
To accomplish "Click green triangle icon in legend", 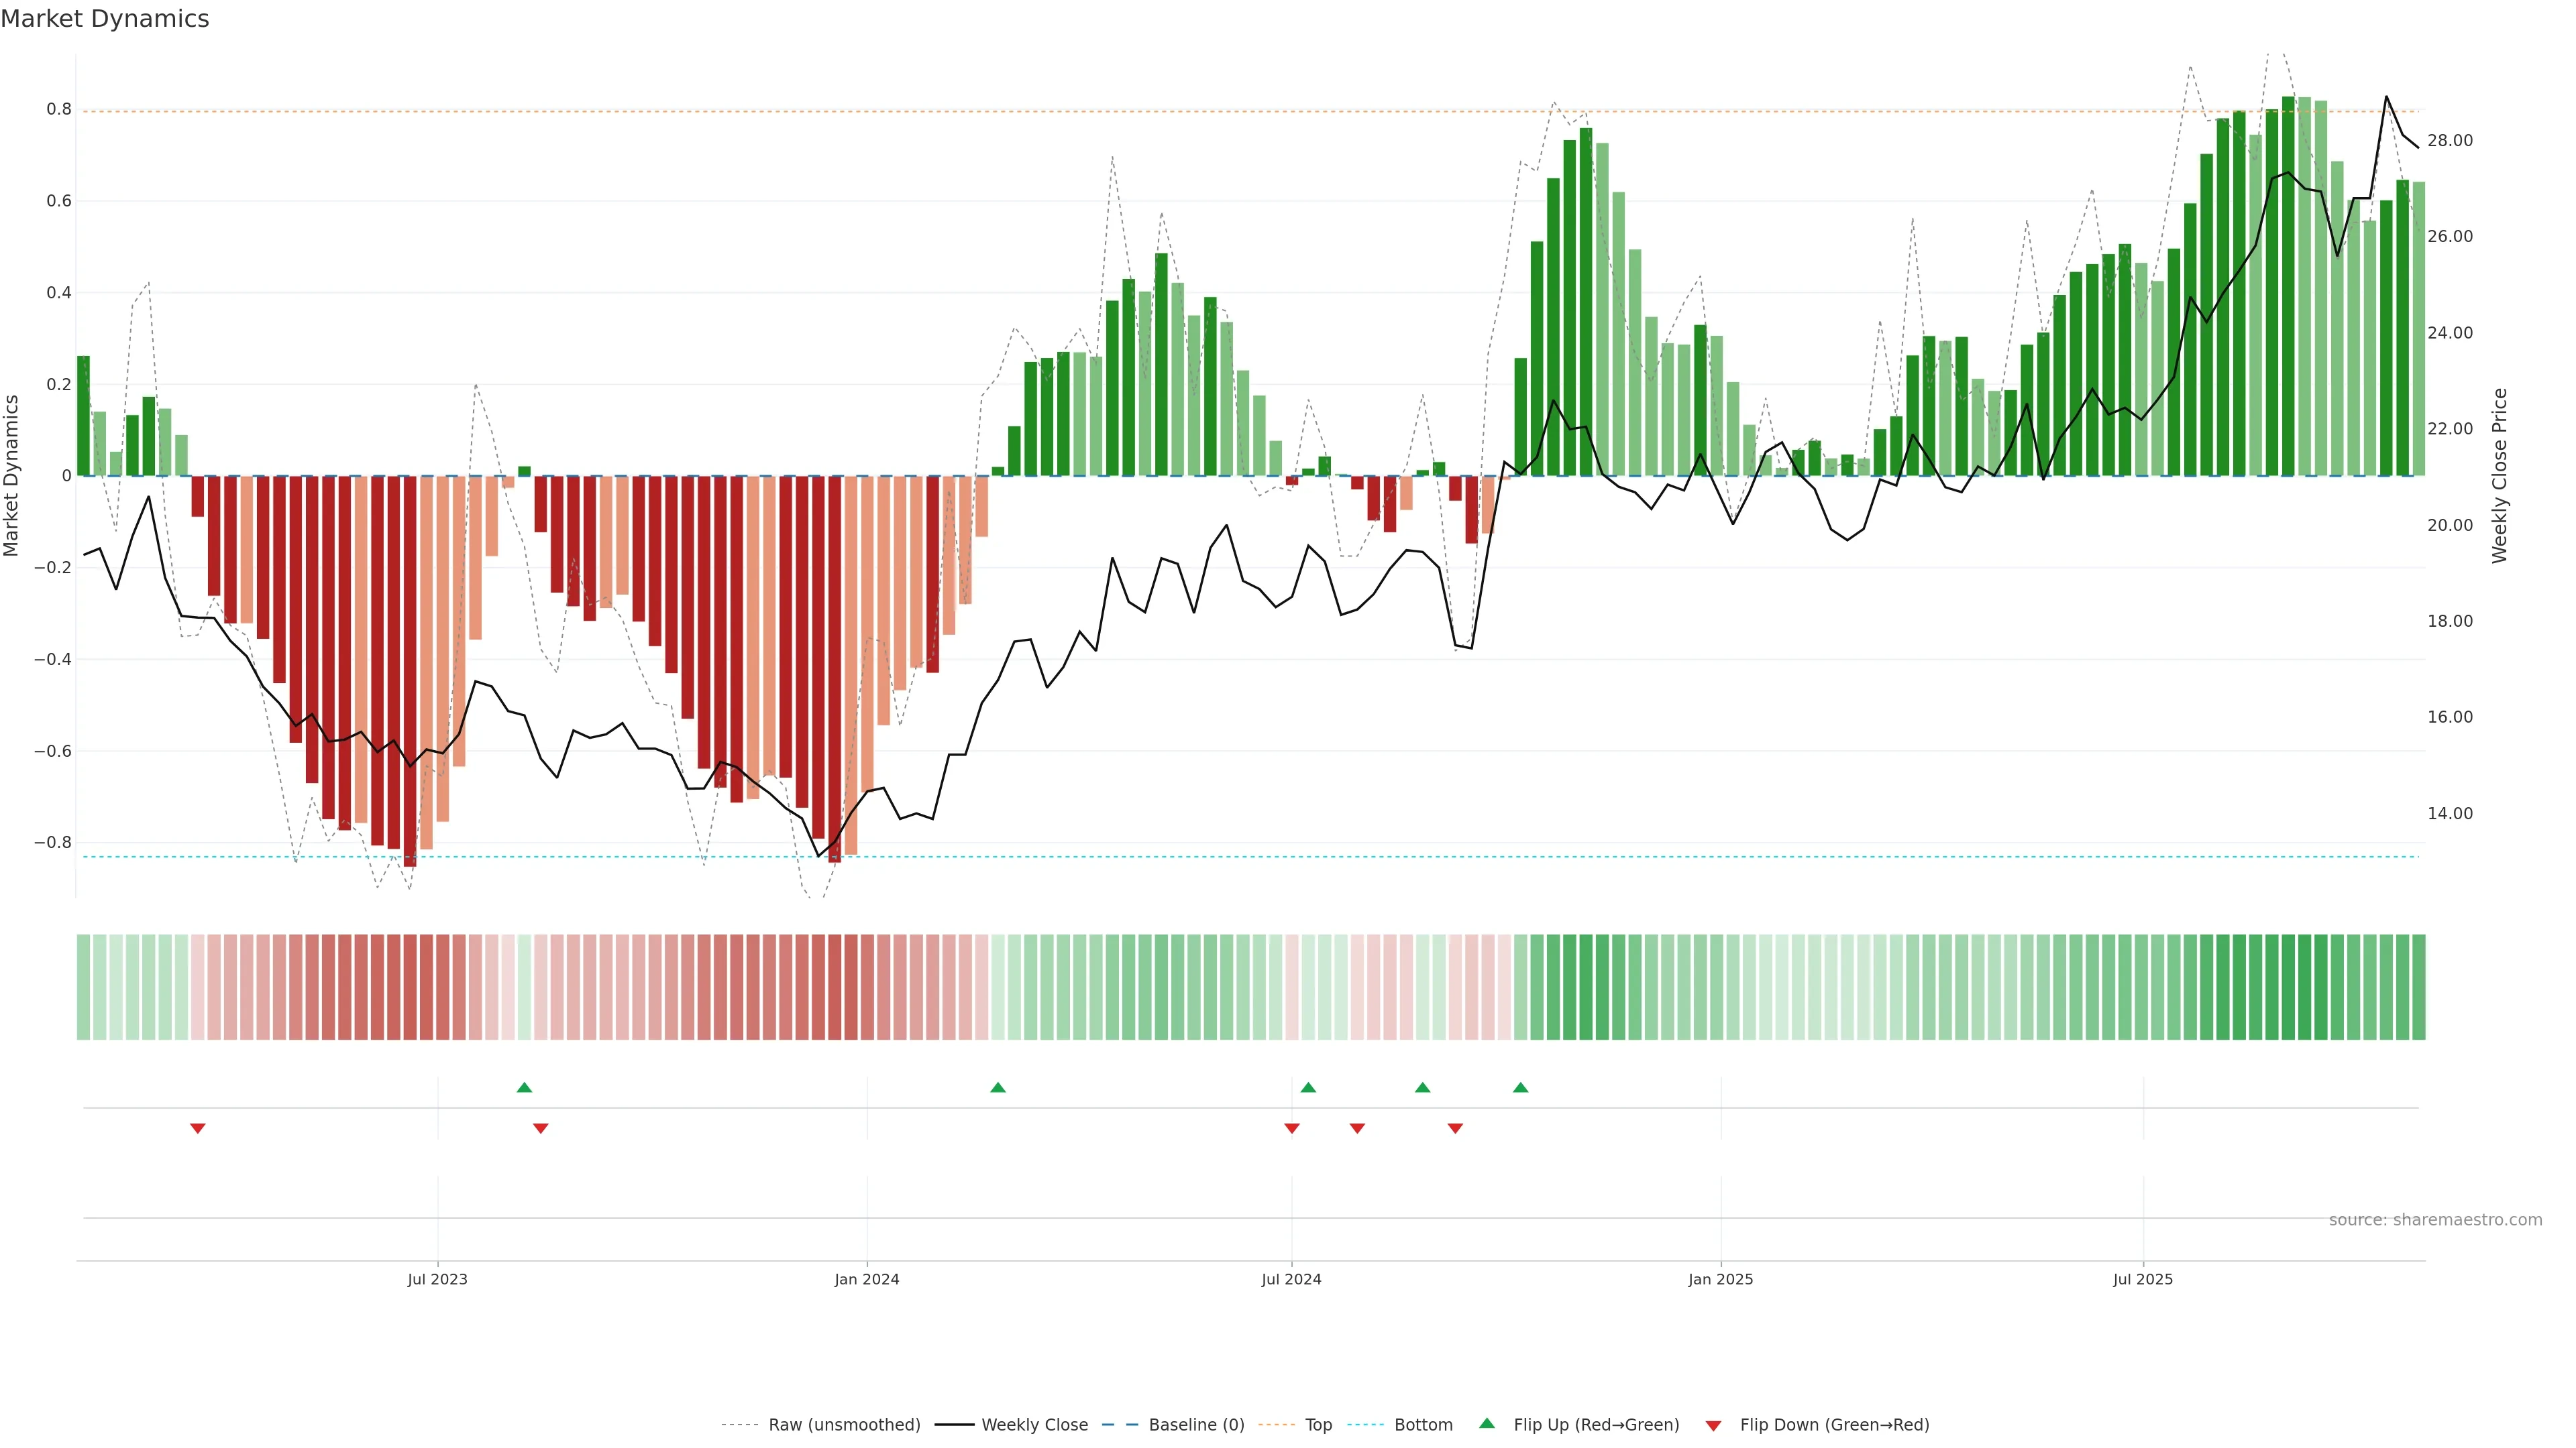I will 1487,1424.
